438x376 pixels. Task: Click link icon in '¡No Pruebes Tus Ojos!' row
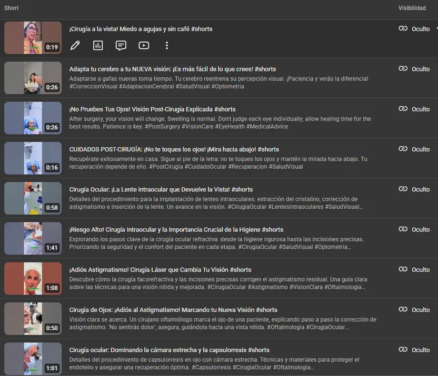403,109
